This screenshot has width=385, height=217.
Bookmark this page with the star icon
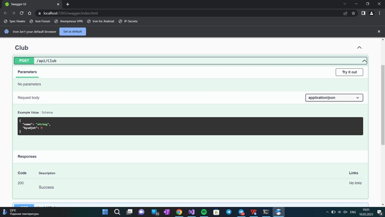[353, 13]
